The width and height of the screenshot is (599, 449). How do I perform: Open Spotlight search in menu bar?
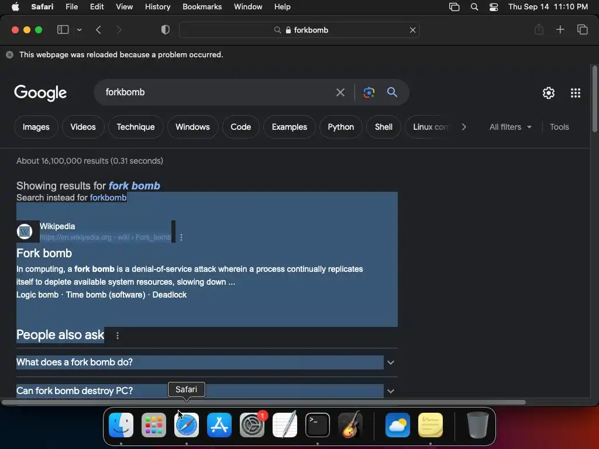[x=474, y=6]
